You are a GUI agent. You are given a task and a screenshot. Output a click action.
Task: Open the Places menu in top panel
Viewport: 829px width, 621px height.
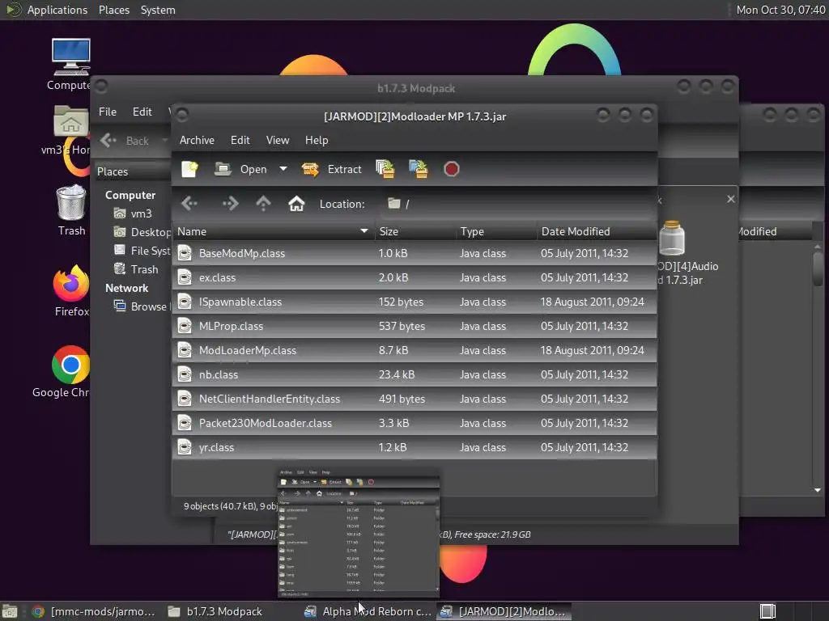113,10
